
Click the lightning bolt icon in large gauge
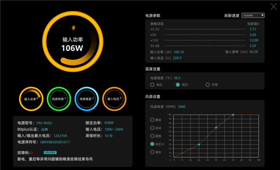[x=73, y=28]
